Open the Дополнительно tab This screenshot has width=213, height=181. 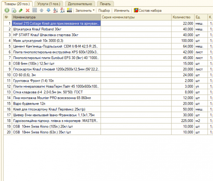pyautogui.click(x=80, y=4)
